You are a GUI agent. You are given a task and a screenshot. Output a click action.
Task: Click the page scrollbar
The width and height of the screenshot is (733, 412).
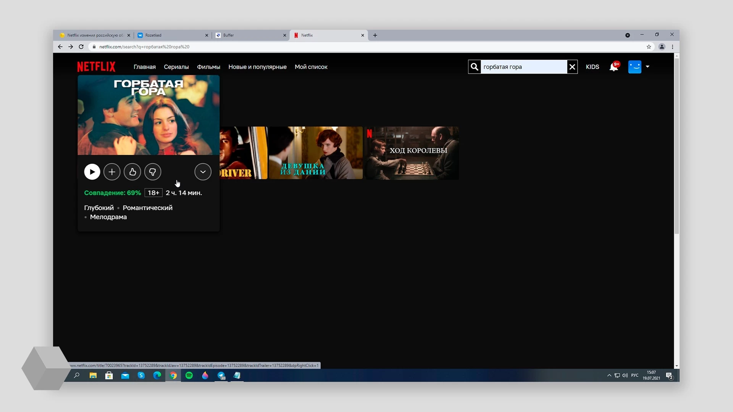676,146
